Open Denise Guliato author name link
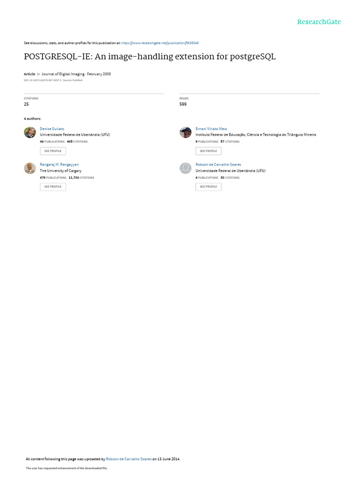The width and height of the screenshot is (359, 479). [x=52, y=129]
